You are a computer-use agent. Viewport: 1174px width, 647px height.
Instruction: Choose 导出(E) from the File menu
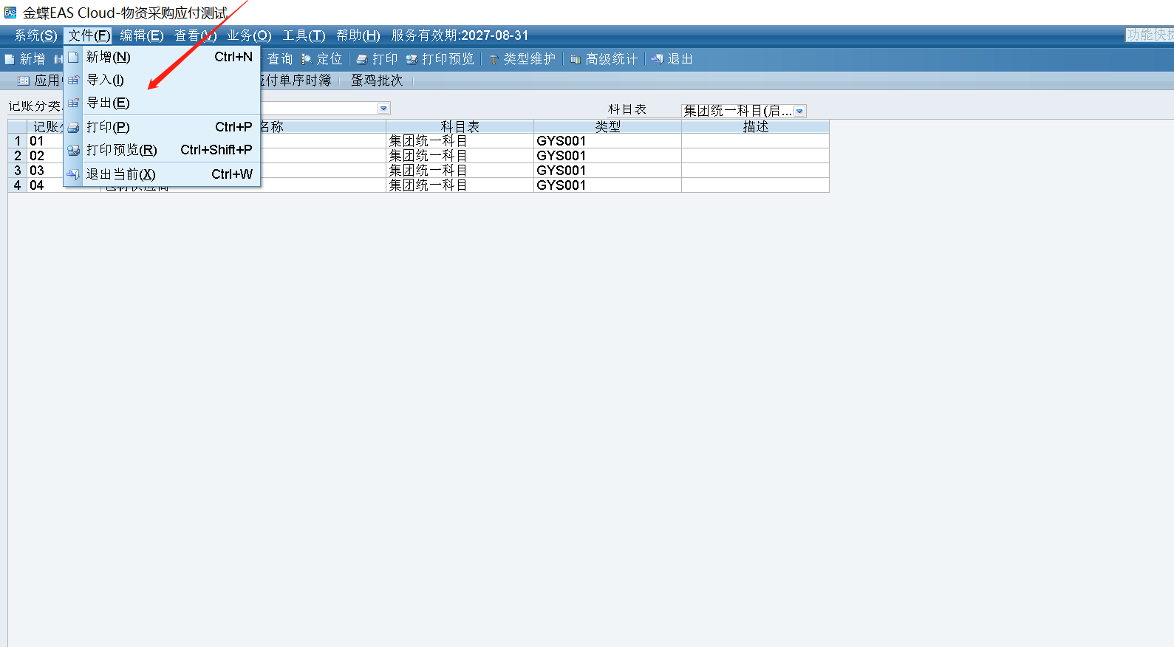tap(108, 103)
